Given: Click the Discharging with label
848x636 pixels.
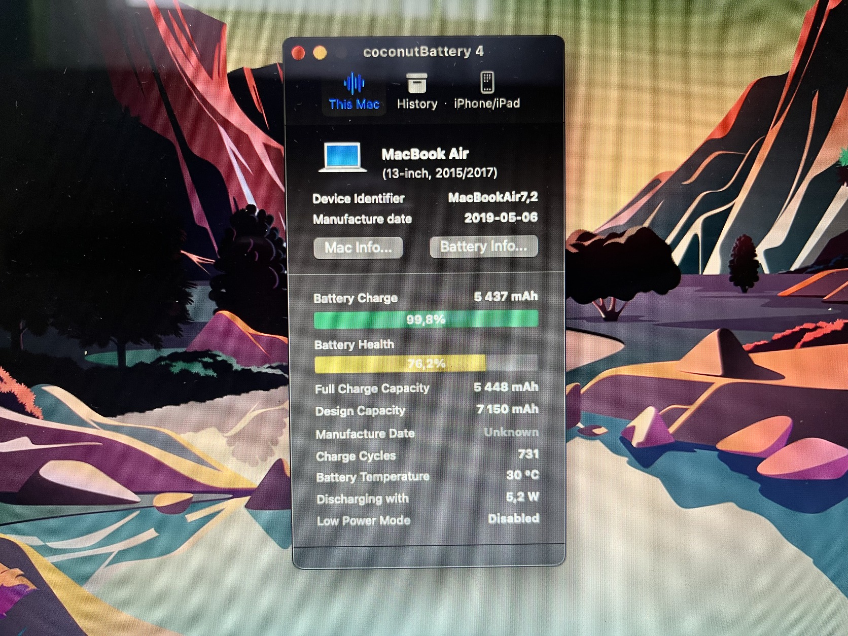Looking at the screenshot, I should coord(363,499).
